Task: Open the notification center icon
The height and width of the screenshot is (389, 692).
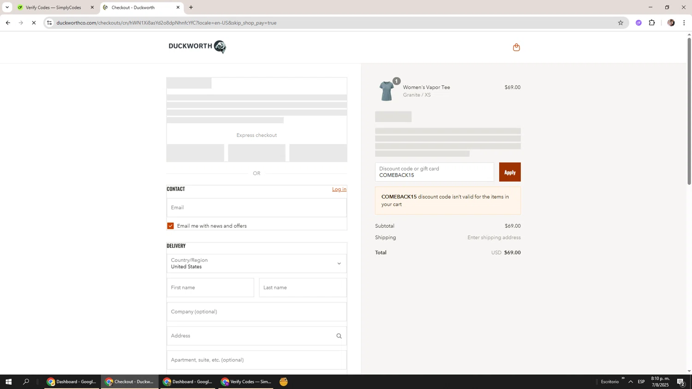Action: (681, 382)
